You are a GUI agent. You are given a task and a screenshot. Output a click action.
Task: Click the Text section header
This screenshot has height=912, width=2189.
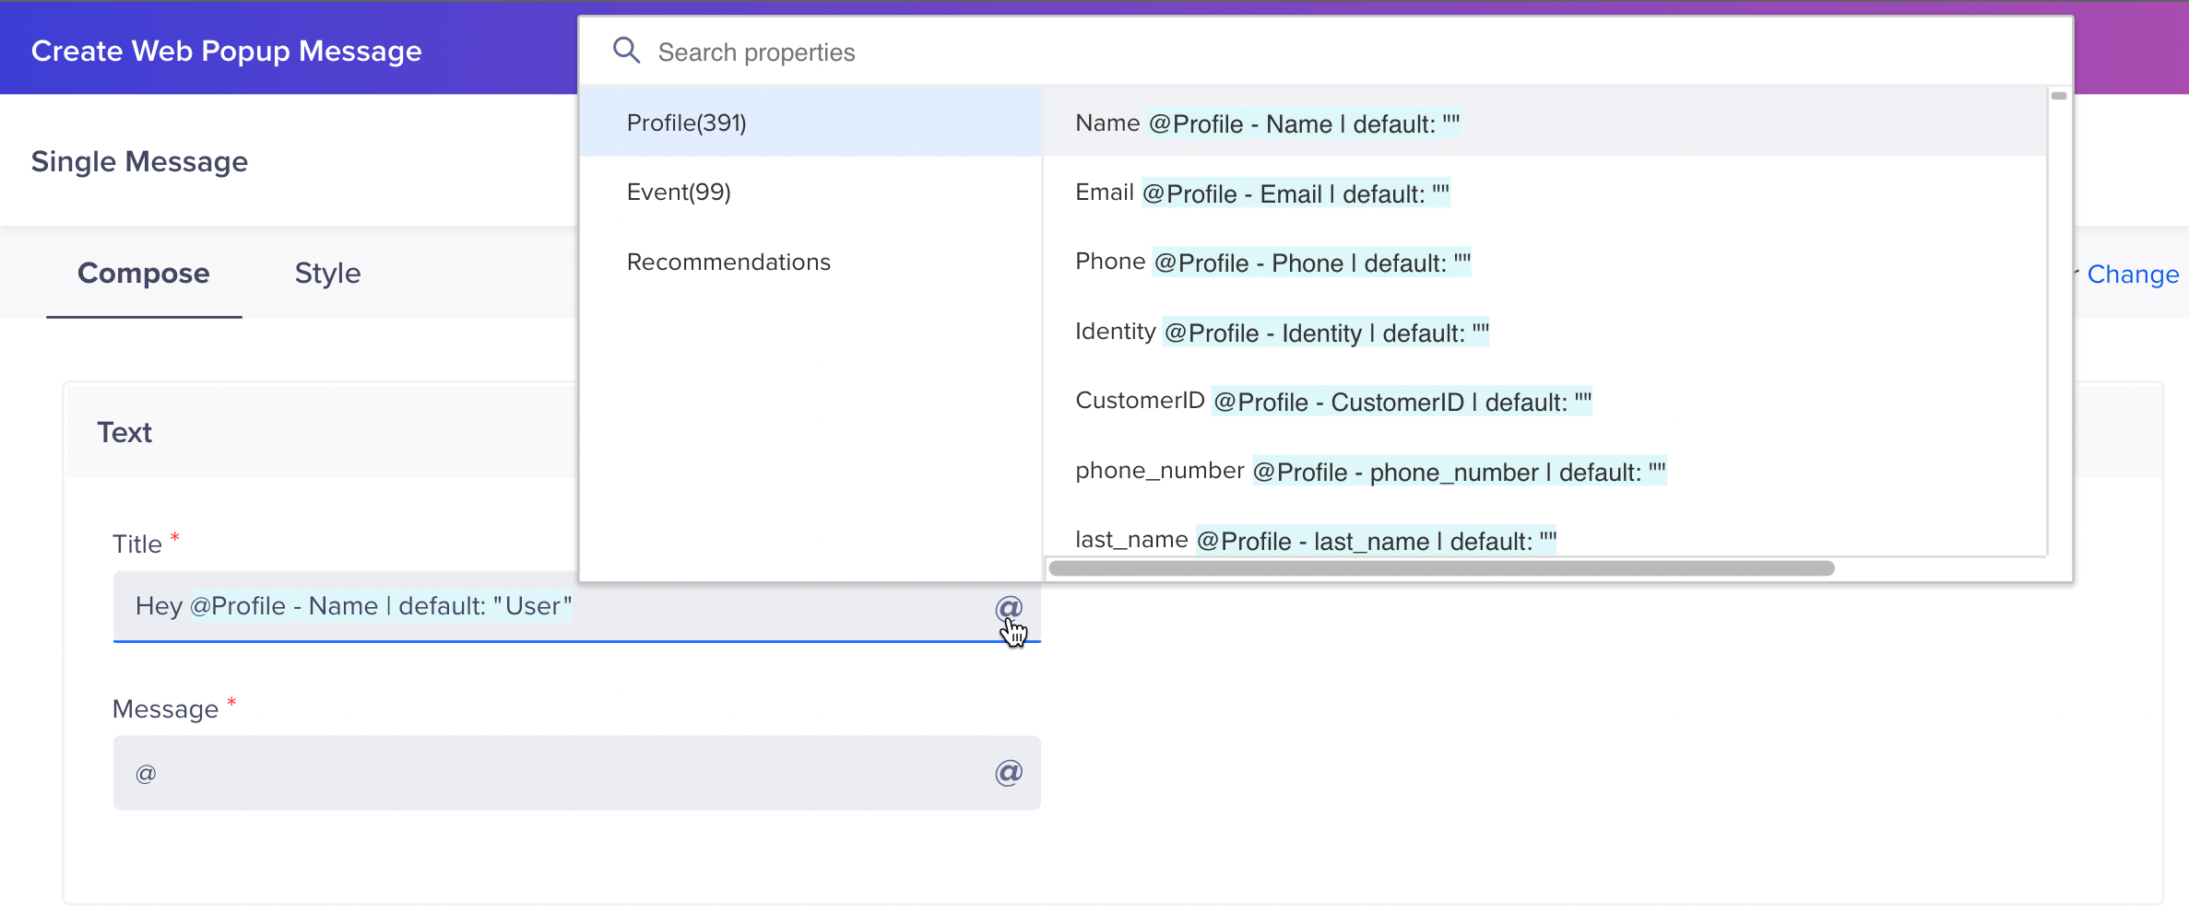click(124, 432)
